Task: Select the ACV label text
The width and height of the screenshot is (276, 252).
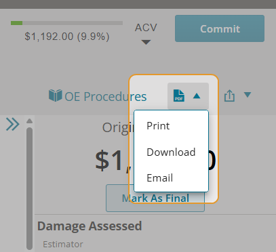Action: tap(146, 28)
